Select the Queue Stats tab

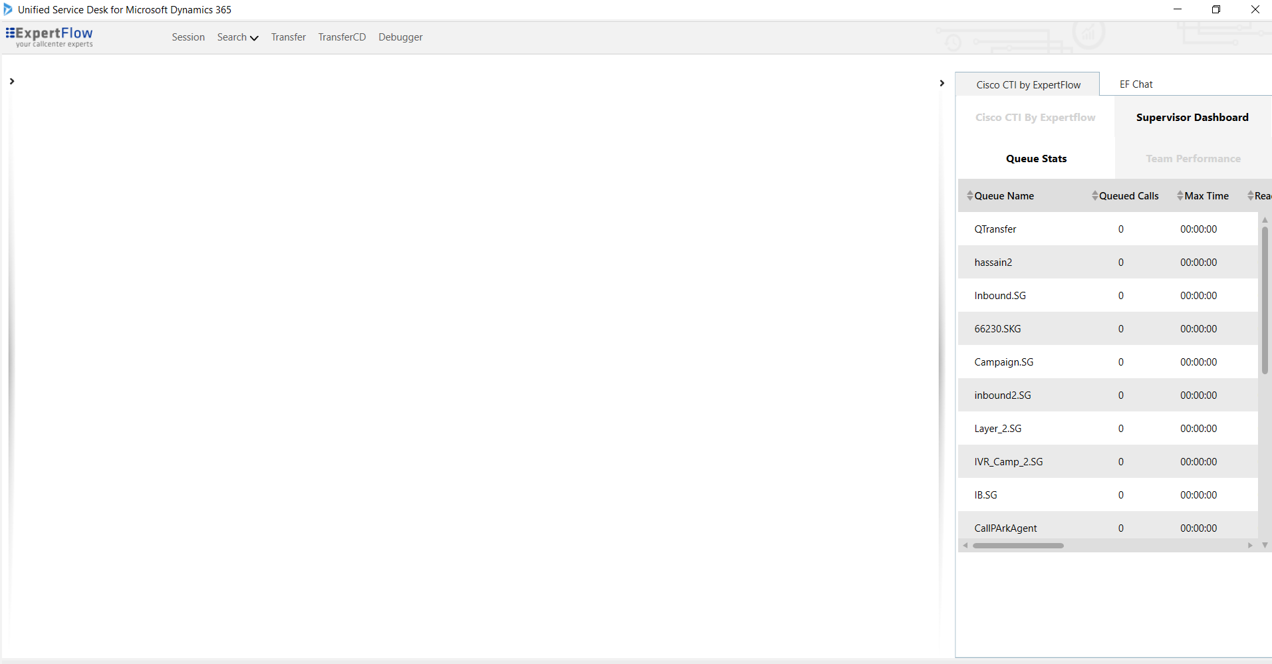(x=1036, y=158)
